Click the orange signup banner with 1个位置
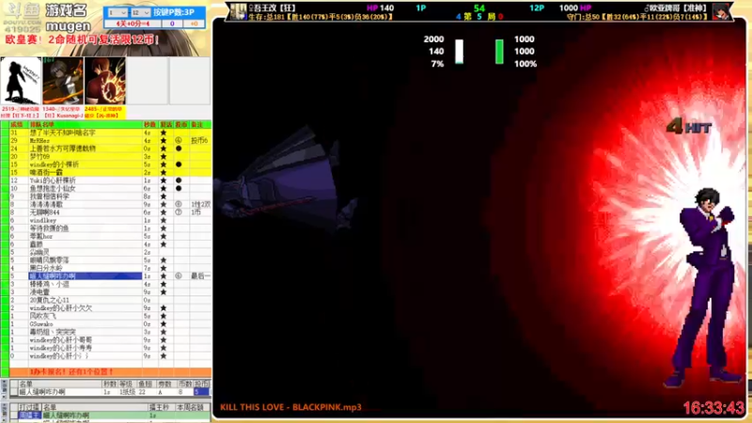Screen dimensions: 752x423 pos(110,371)
